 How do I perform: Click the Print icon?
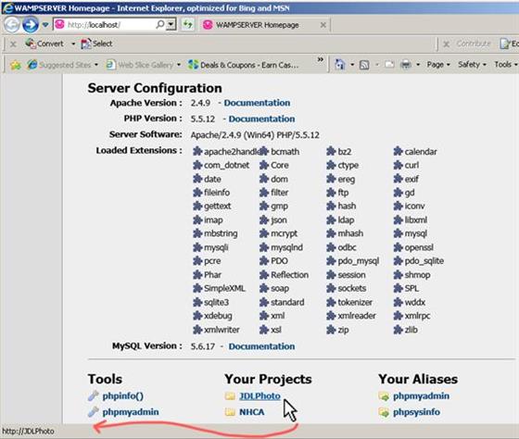point(406,65)
